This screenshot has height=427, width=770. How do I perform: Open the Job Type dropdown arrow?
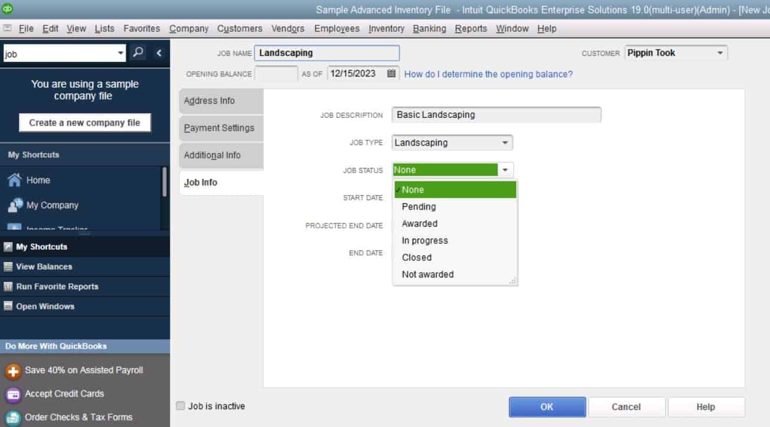(x=505, y=143)
